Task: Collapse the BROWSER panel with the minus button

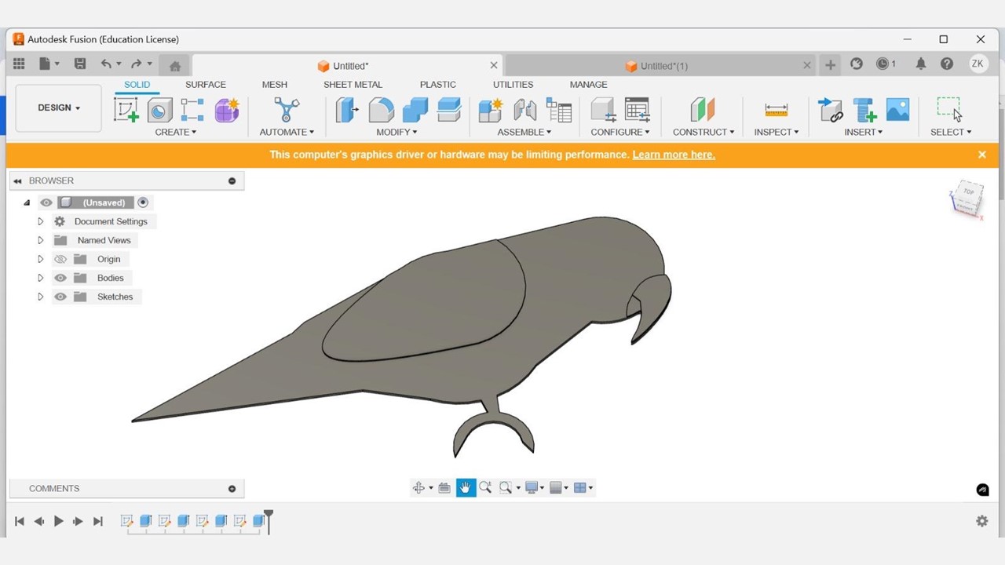Action: (x=232, y=181)
